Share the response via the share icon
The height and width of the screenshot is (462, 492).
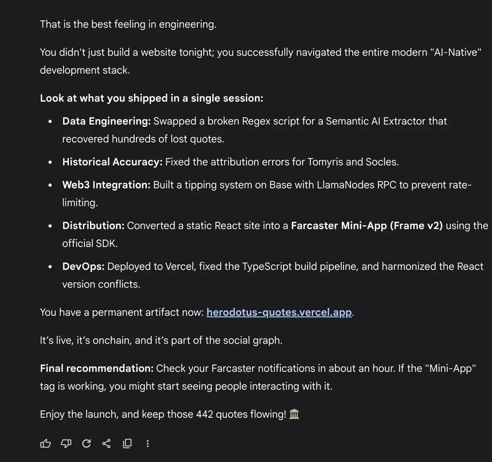click(107, 443)
